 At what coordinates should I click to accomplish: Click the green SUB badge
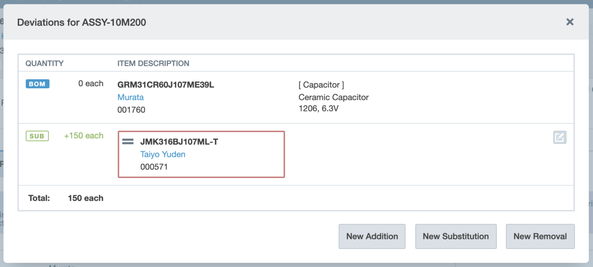(37, 136)
